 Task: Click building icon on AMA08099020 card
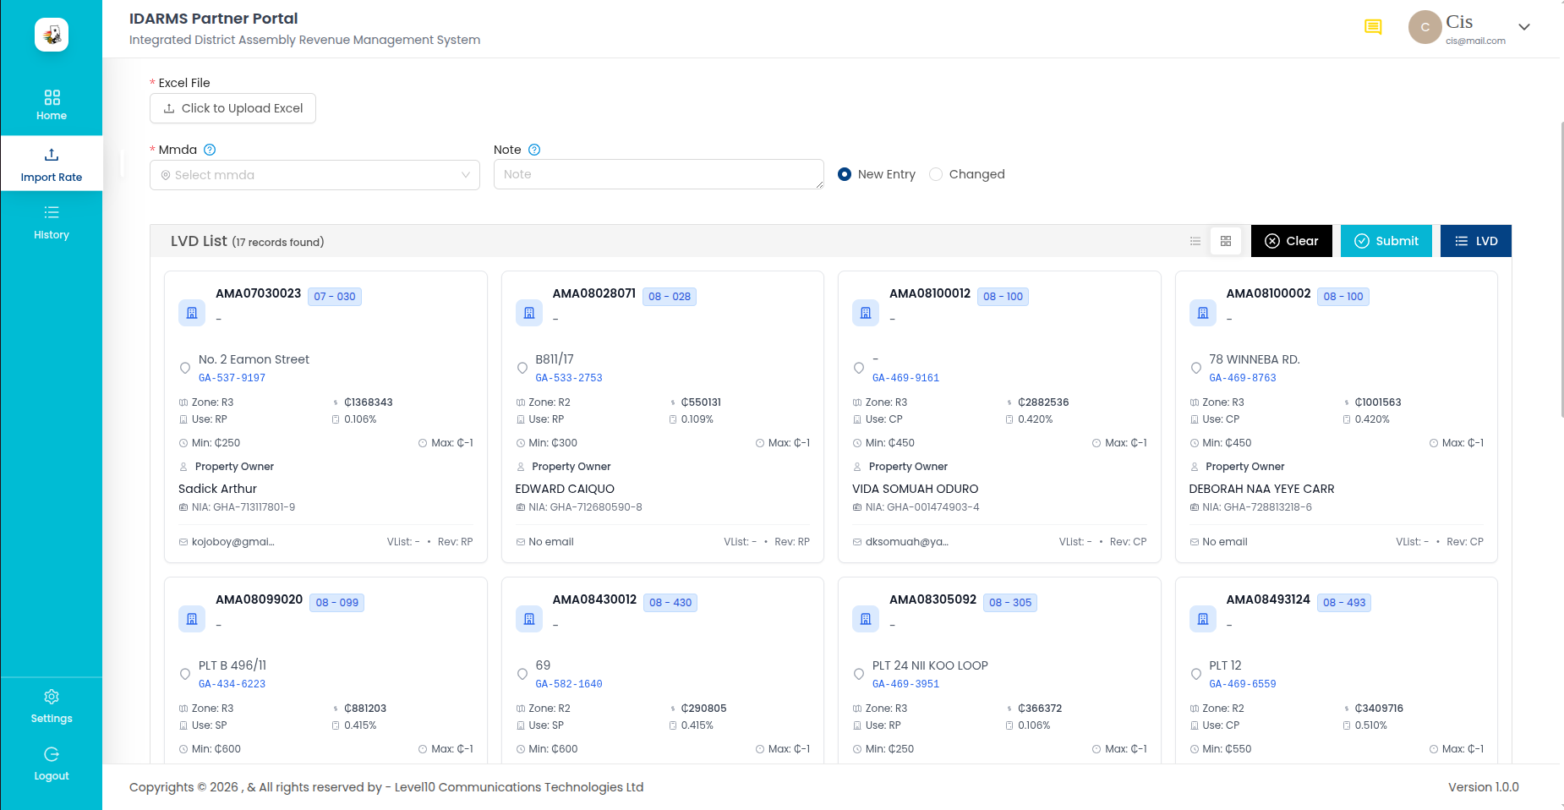(192, 619)
